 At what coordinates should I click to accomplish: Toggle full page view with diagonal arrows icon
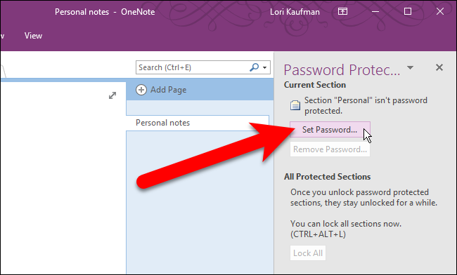112,95
